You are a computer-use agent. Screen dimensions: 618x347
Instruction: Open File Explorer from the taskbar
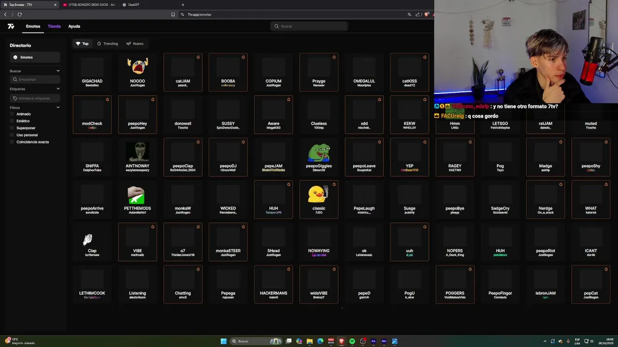(309, 341)
